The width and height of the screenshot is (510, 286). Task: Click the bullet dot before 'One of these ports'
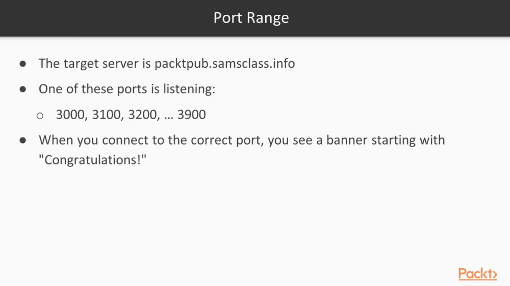pyautogui.click(x=23, y=89)
